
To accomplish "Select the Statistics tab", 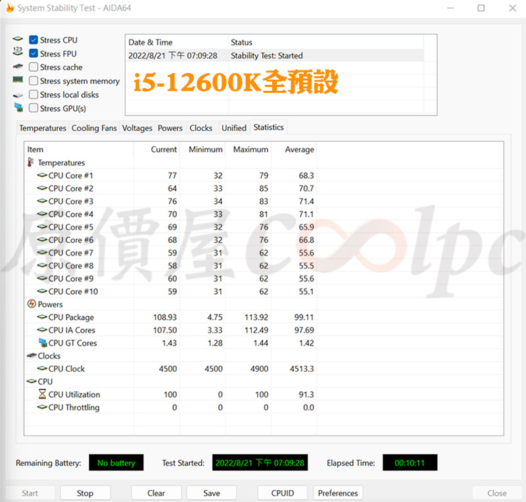I will pos(269,127).
